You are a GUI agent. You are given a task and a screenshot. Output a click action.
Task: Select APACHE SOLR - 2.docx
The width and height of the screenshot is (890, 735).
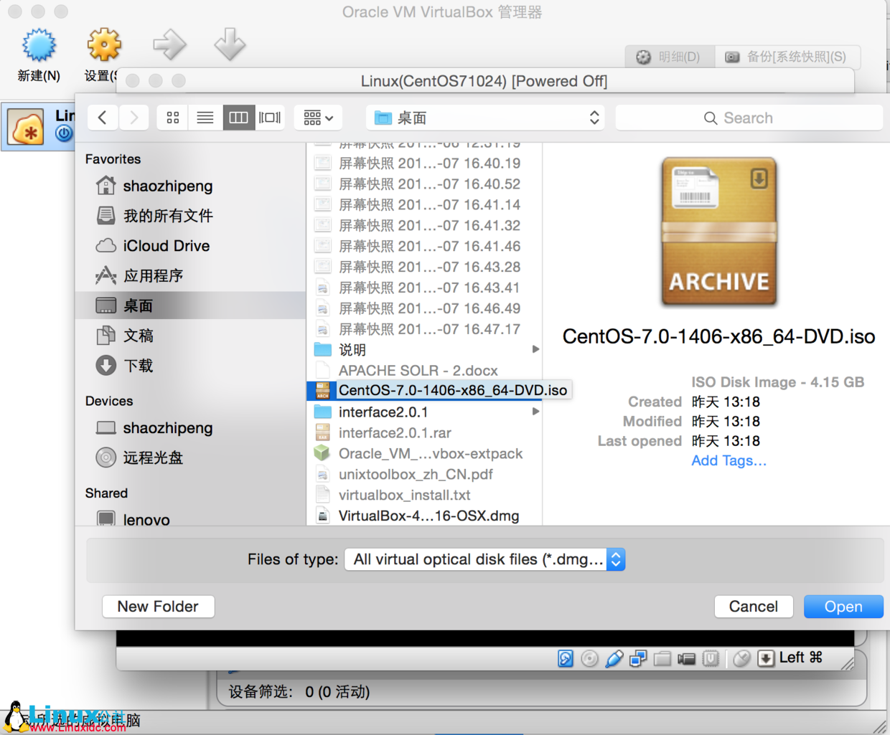(x=424, y=371)
